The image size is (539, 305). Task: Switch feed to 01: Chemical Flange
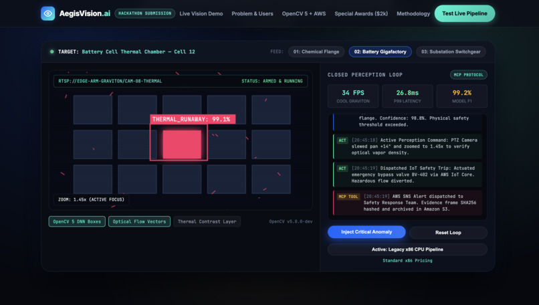tap(316, 52)
